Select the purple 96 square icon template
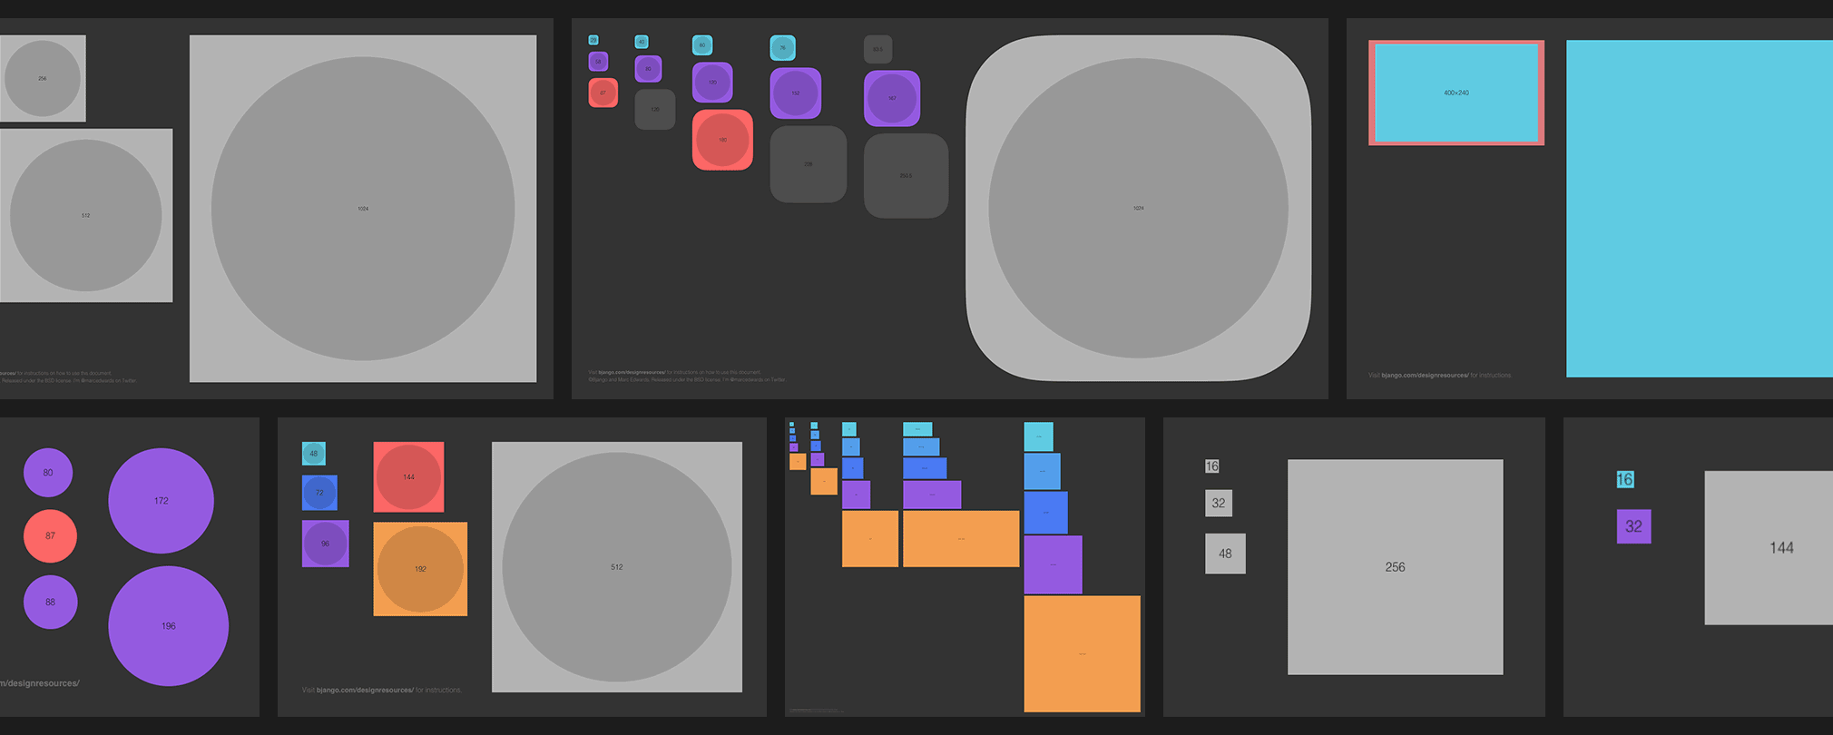Viewport: 1833px width, 735px height. pos(325,544)
